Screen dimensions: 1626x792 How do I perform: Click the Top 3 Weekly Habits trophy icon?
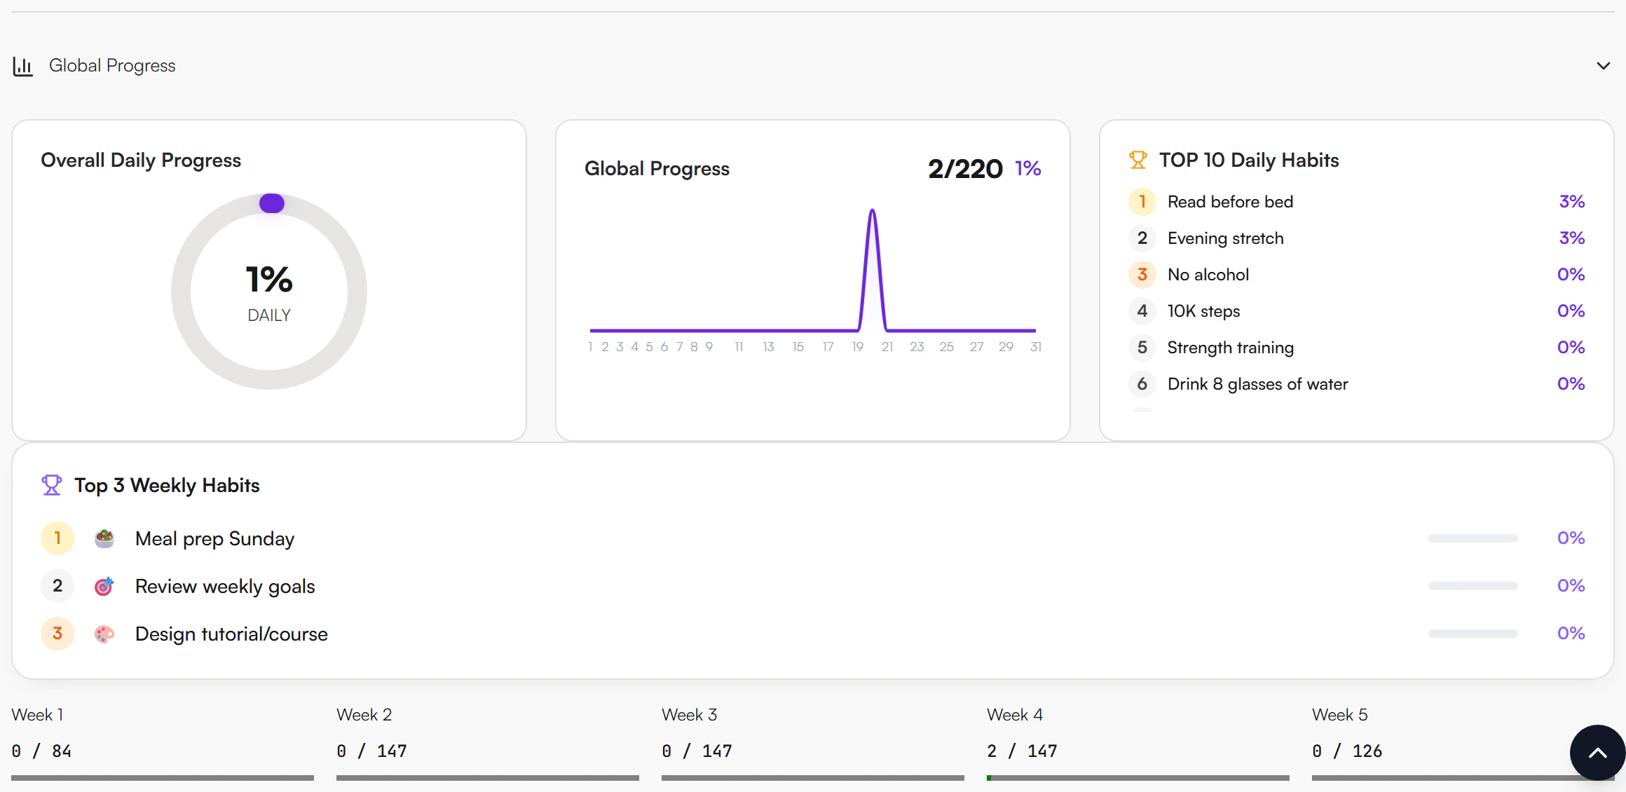[x=52, y=485]
